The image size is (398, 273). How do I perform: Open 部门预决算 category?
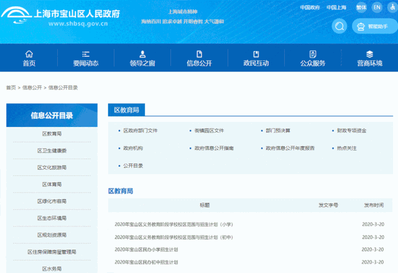click(278, 131)
